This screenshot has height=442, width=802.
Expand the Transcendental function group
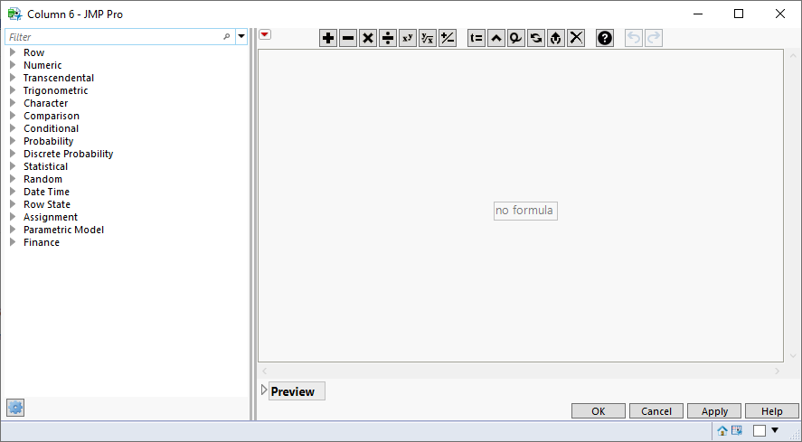pyautogui.click(x=13, y=78)
